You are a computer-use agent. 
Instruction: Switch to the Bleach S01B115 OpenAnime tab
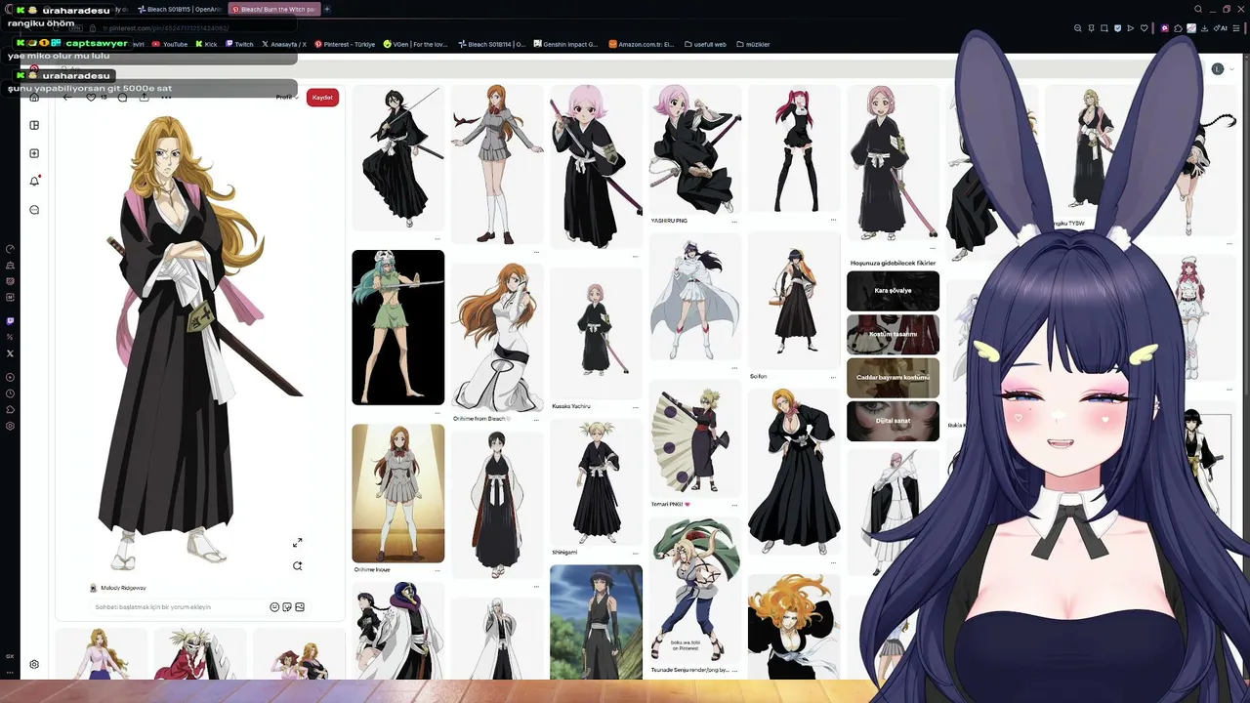tap(179, 9)
